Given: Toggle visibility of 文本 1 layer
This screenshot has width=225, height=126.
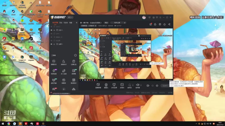Looking at the screenshot, I should [x=51, y=30].
